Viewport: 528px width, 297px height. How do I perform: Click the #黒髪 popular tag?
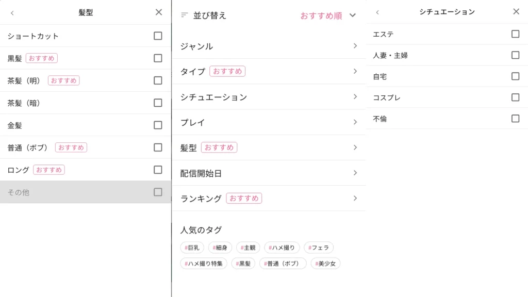coord(243,263)
